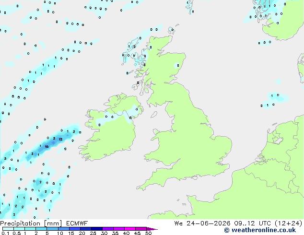Click the "24-06-2026" date text
Viewport: 304px width, 235px height.
(209, 223)
